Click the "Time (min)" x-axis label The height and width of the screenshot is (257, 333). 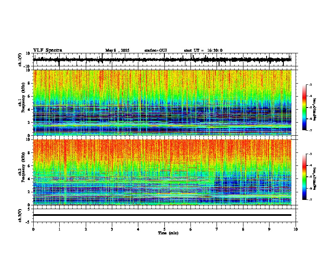point(168,233)
